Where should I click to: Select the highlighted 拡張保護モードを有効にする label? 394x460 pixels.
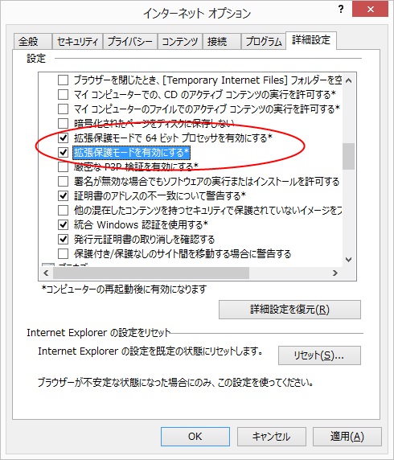tap(132, 153)
